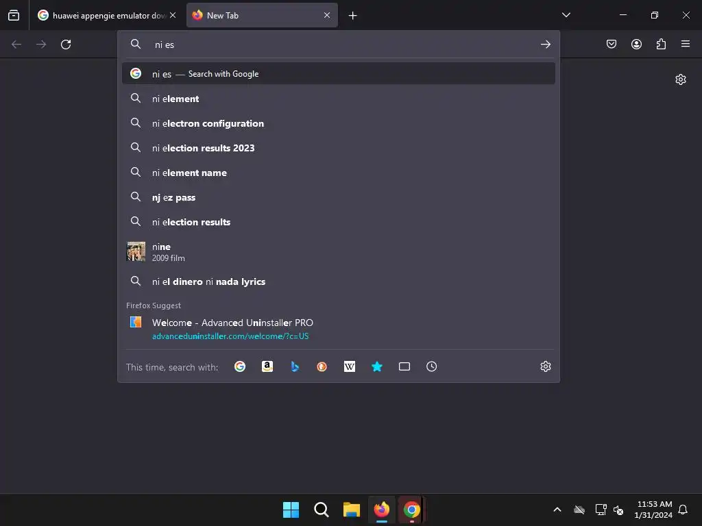Open Windows taskbar Search
This screenshot has width=702, height=526.
321,510
